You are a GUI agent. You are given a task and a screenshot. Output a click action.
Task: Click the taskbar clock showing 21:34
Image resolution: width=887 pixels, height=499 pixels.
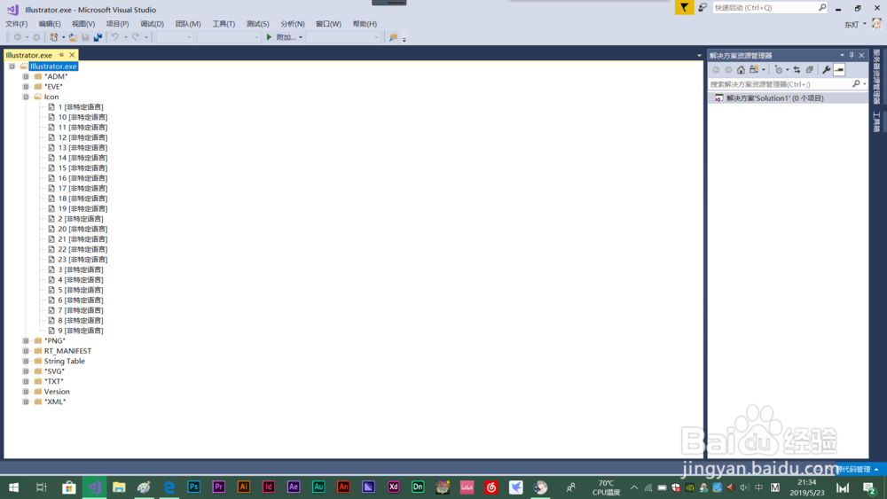(806, 487)
